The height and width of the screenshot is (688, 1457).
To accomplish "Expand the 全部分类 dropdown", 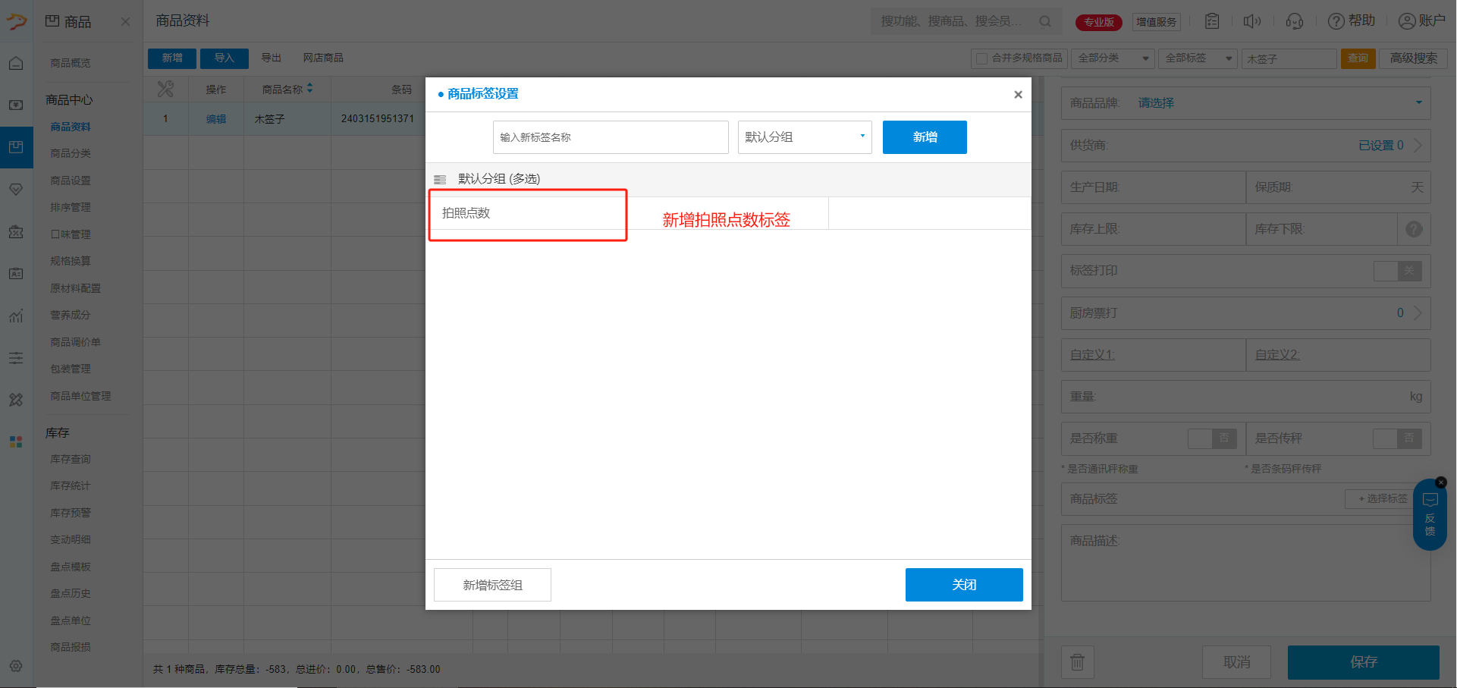I will tap(1113, 58).
